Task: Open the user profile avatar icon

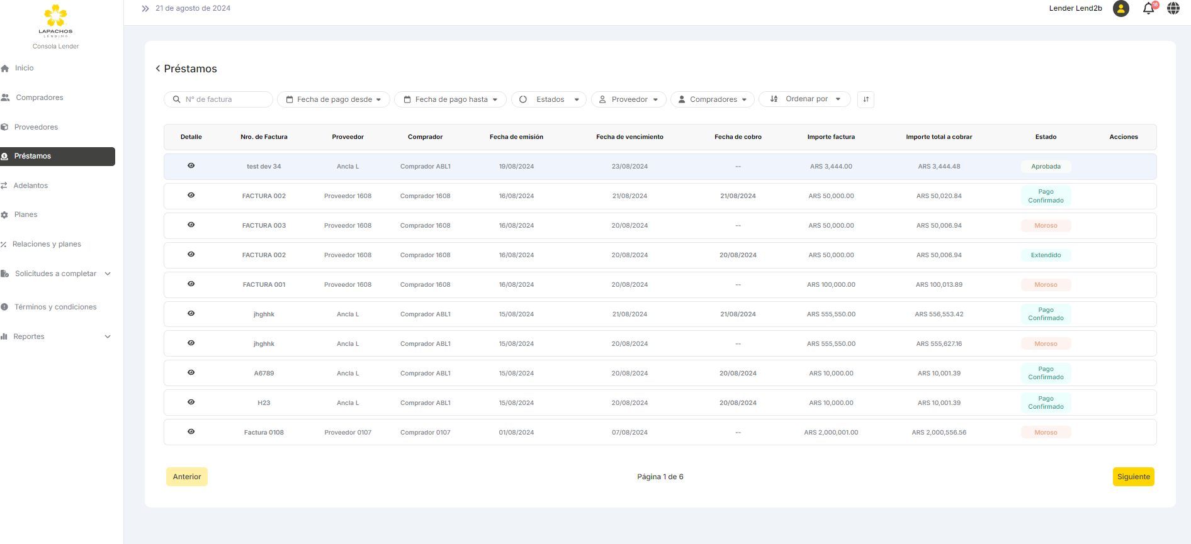Action: click(x=1120, y=9)
